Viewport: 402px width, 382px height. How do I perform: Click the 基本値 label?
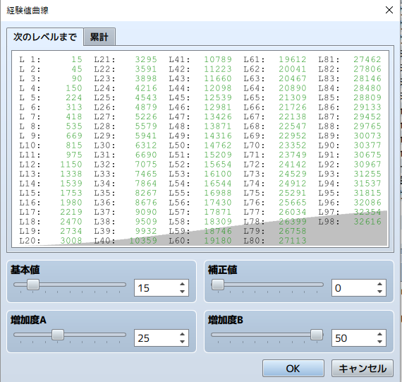pyautogui.click(x=25, y=270)
